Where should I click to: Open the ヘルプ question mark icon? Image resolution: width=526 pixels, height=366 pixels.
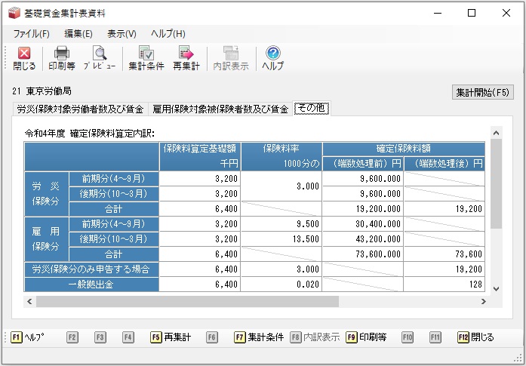272,58
